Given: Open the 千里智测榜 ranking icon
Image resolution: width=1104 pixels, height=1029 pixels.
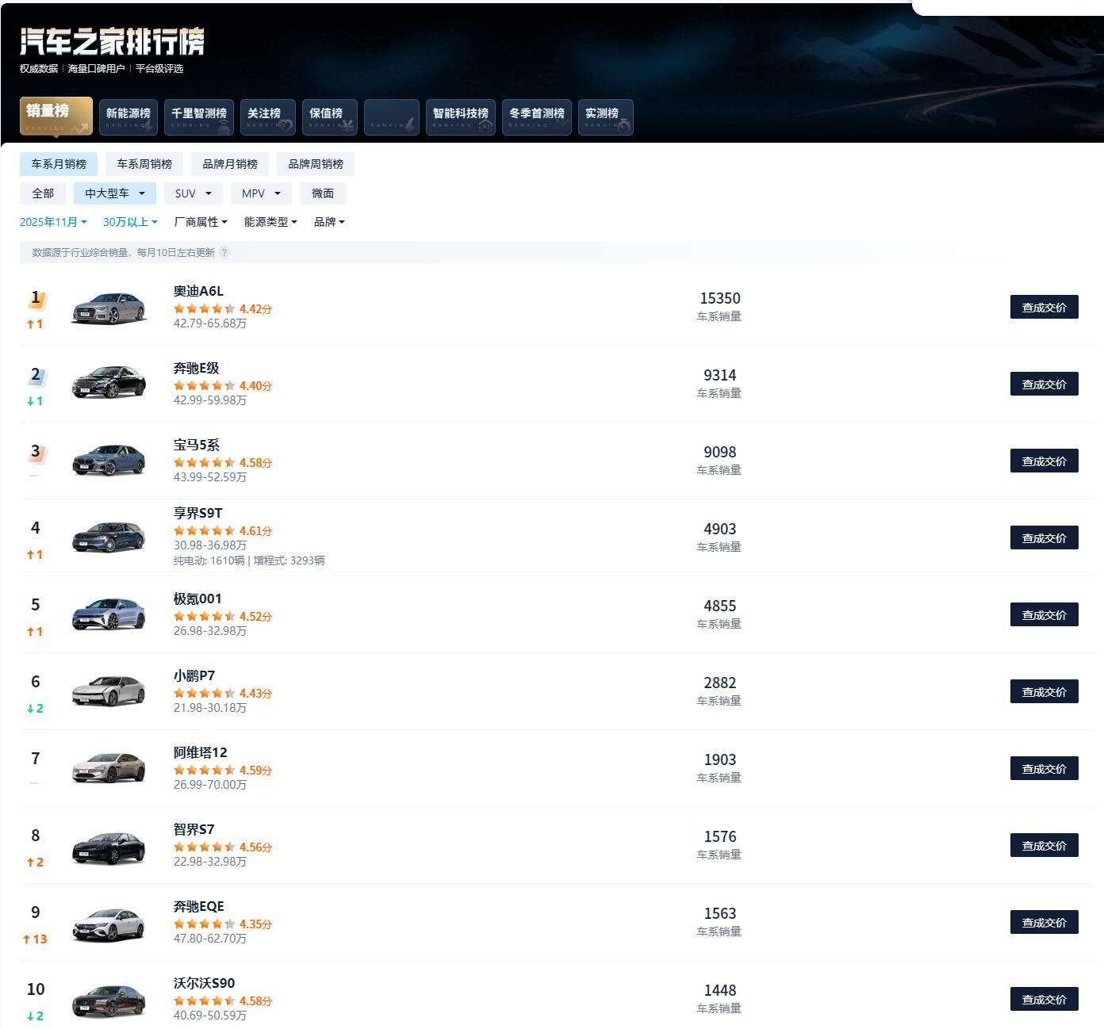Looking at the screenshot, I should point(197,116).
